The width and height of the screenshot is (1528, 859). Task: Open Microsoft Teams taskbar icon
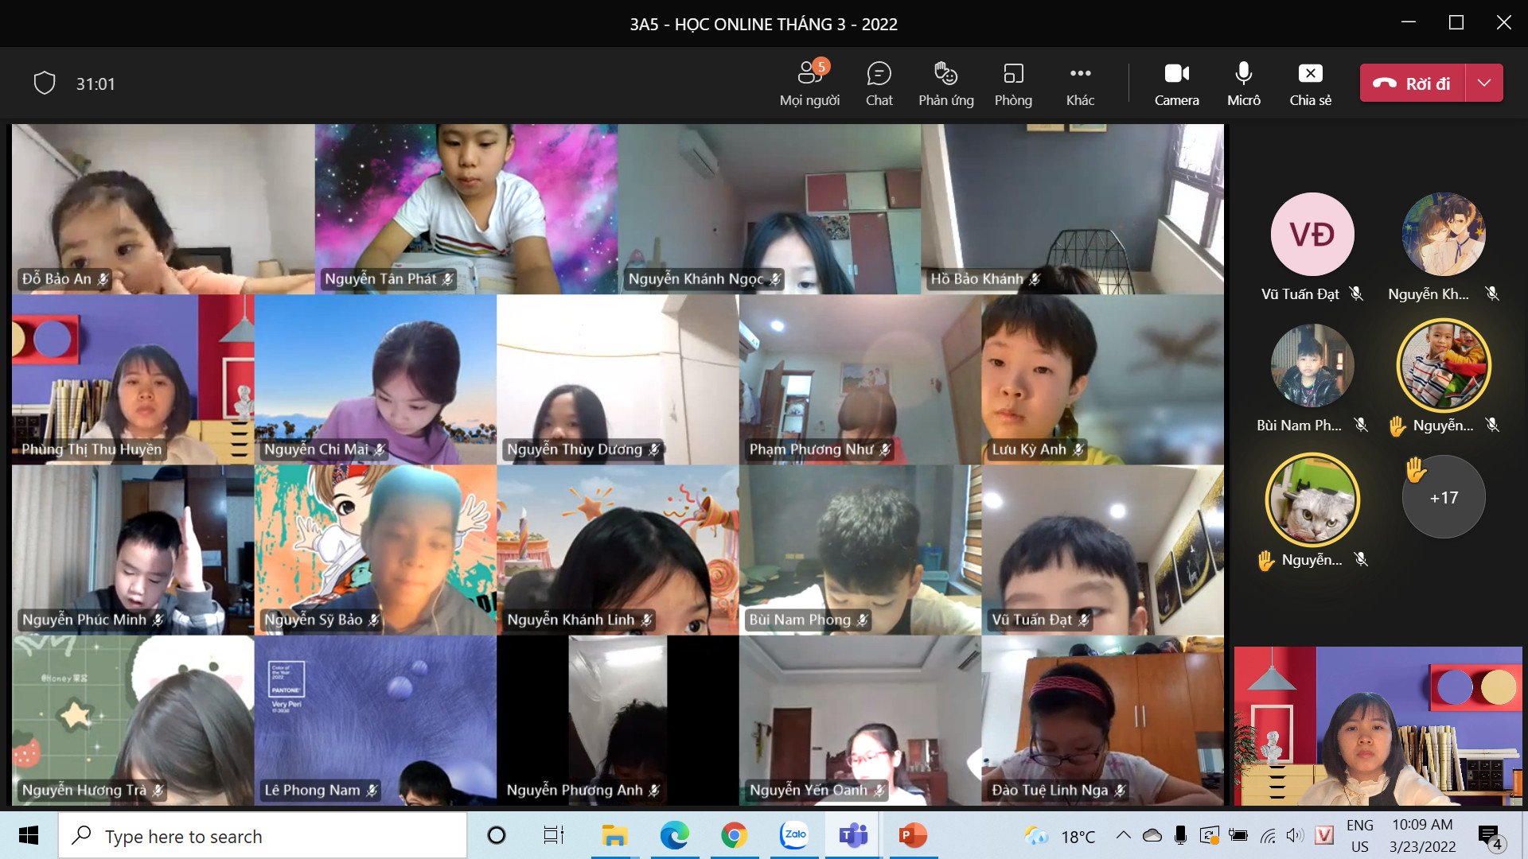[853, 835]
